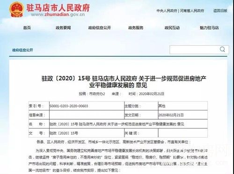Click the 文号 label cell
The height and width of the screenshot is (174, 234).
point(39,133)
